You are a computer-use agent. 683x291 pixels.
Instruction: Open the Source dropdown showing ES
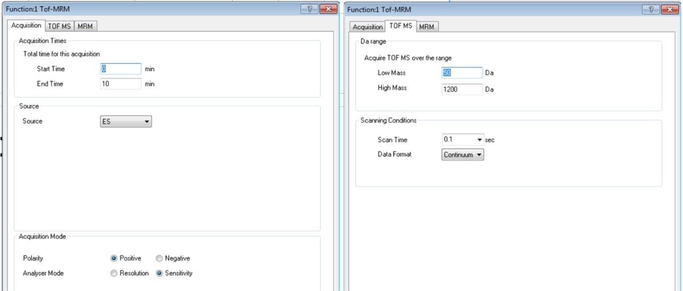[x=126, y=122]
